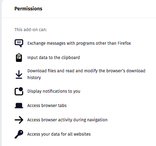The height and width of the screenshot is (146, 156).
Task: Click "Access your data for all websites"
Action: 59,134
